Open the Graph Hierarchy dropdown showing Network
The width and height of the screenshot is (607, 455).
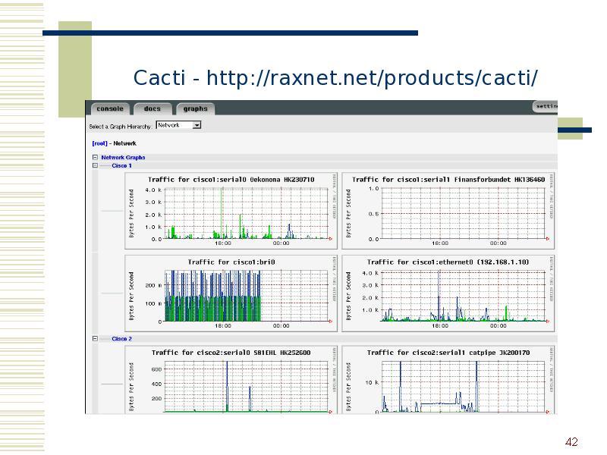click(x=178, y=125)
